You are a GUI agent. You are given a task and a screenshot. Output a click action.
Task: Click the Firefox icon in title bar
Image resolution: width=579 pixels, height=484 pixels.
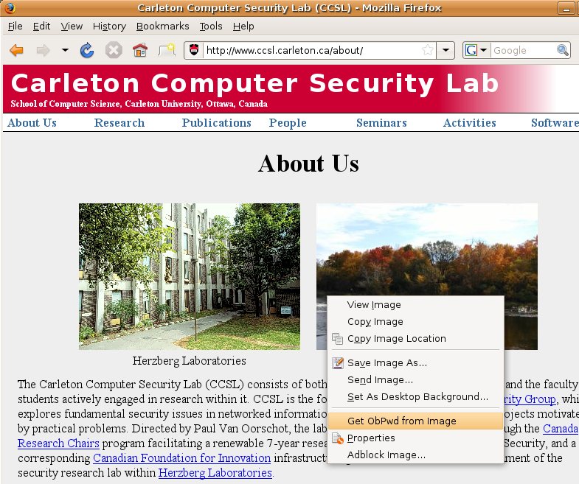[10, 7]
